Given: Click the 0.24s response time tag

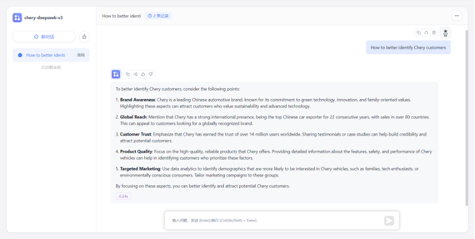Looking at the screenshot, I should [x=123, y=196].
